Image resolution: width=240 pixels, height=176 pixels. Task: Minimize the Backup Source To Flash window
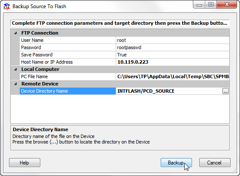pyautogui.click(x=199, y=5)
